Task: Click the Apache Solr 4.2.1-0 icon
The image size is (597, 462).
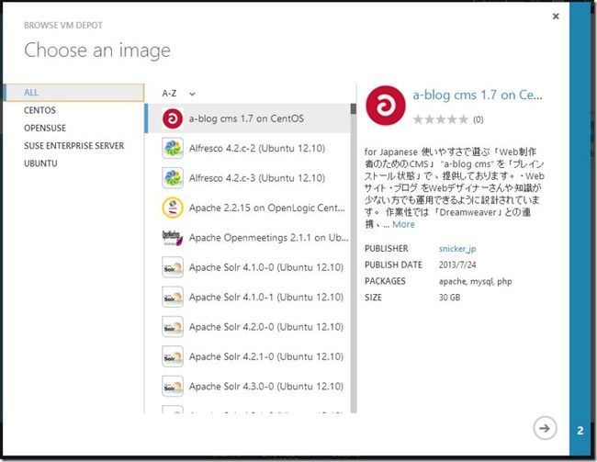Action: click(173, 356)
